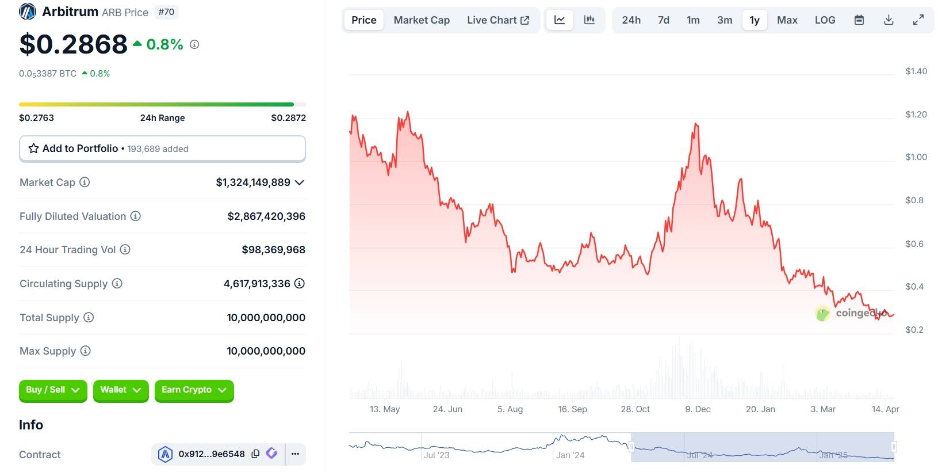Open the Live Chart link
This screenshot has height=472, width=938.
[497, 20]
